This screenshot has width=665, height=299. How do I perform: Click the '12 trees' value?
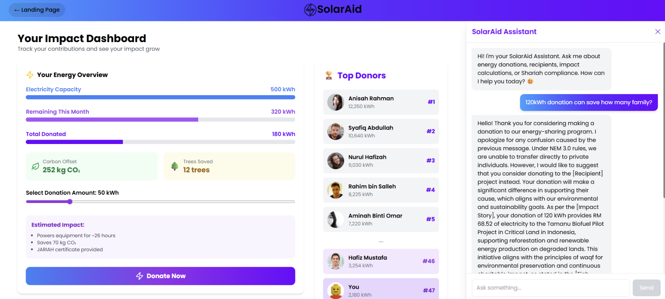tap(196, 170)
